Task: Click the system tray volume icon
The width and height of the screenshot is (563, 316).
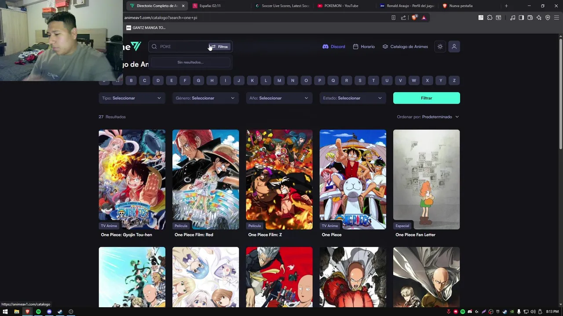Action: pyautogui.click(x=533, y=312)
